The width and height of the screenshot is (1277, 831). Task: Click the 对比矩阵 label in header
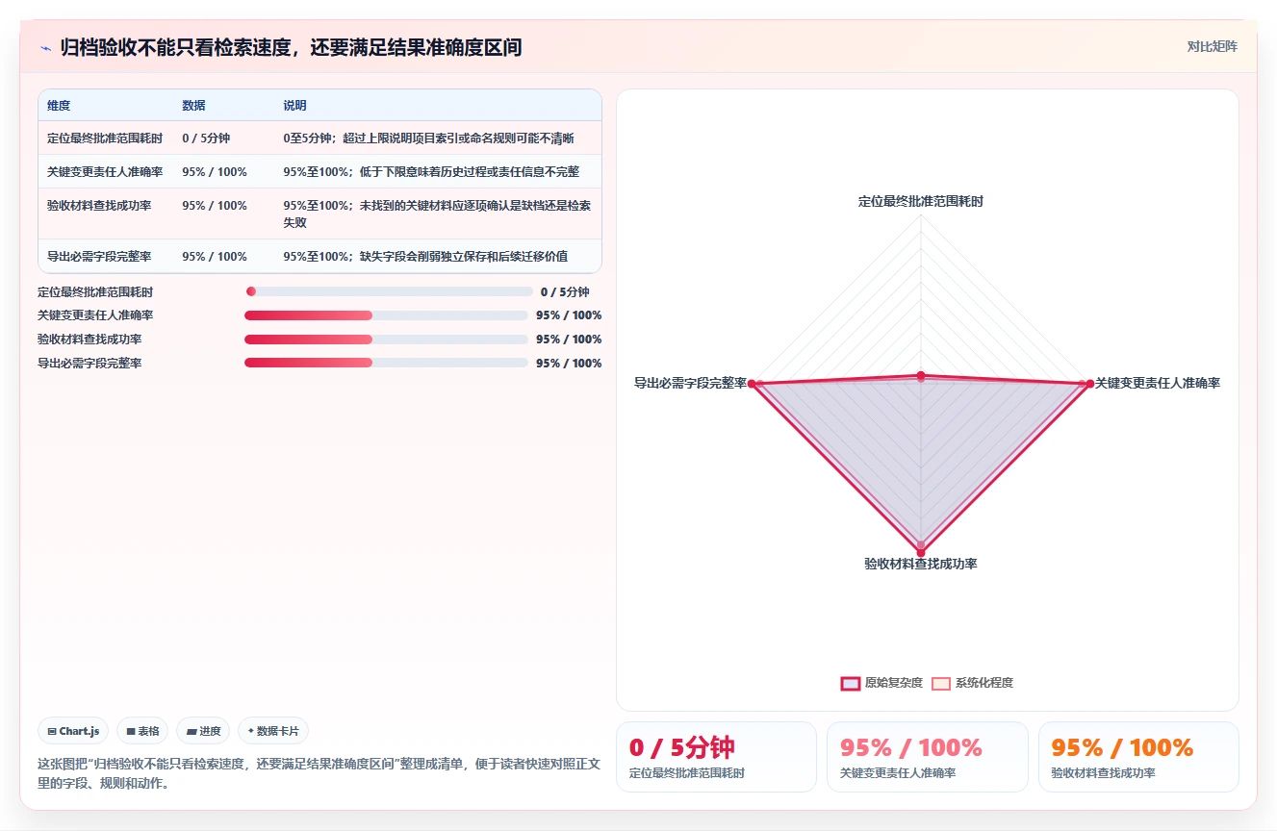[x=1212, y=46]
